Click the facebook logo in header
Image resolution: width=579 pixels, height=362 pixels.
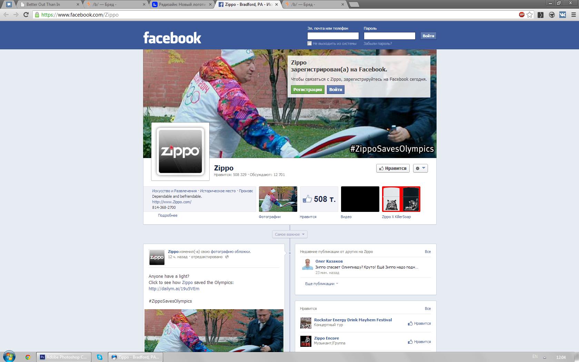pyautogui.click(x=172, y=38)
